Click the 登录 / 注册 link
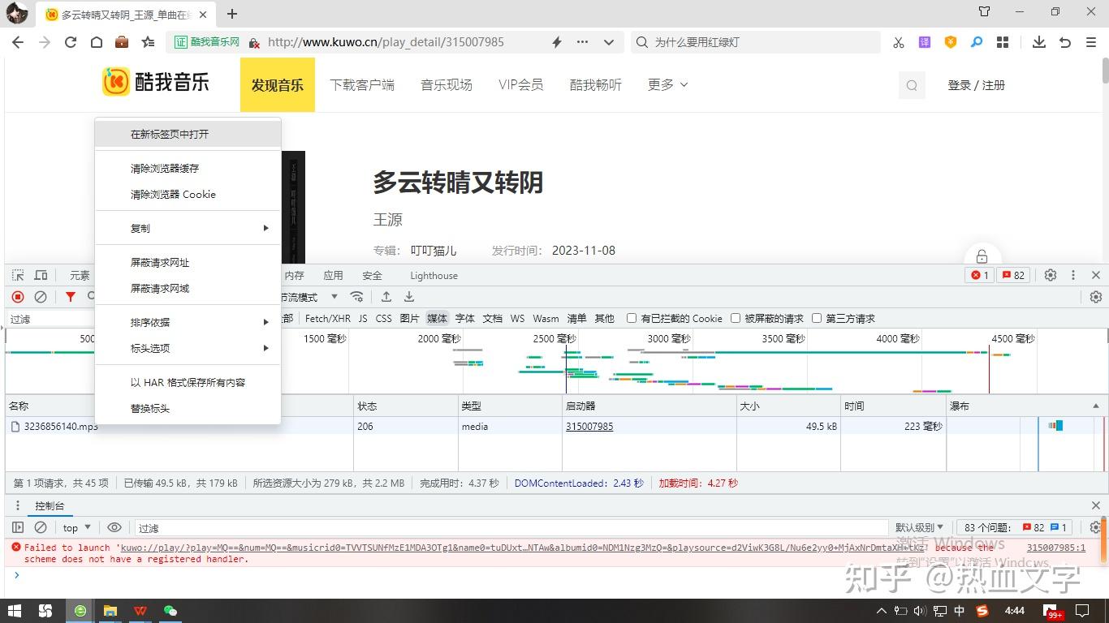1109x623 pixels. tap(977, 85)
